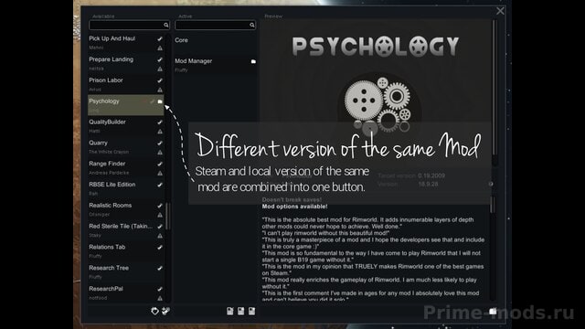Select the Pick Up And Haul mod
The height and width of the screenshot is (329, 585).
pyautogui.click(x=126, y=43)
